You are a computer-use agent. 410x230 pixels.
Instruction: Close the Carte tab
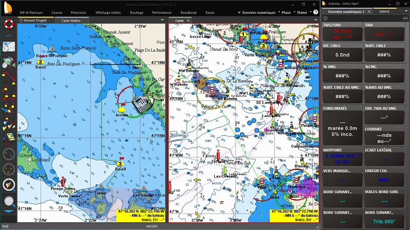tap(188, 20)
